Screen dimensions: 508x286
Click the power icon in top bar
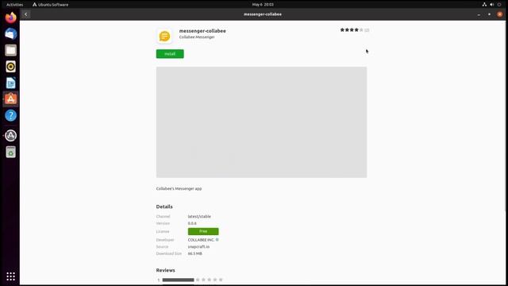(x=499, y=5)
